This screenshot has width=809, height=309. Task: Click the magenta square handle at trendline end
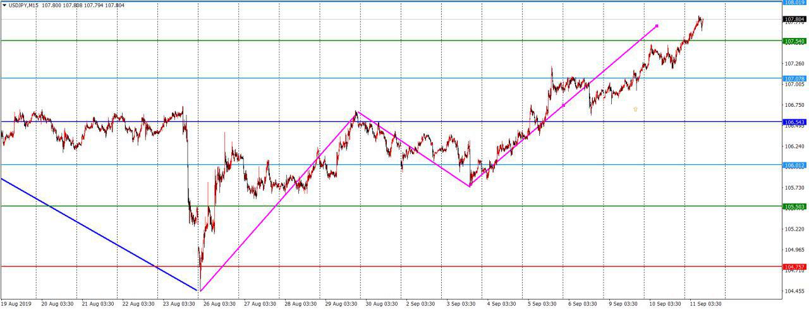click(657, 26)
